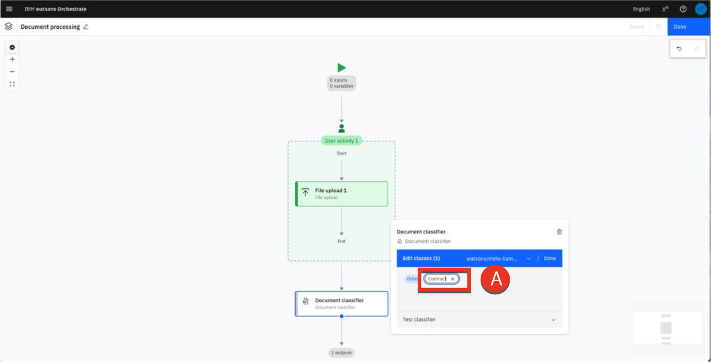Click the layers icon beside the flow title

8,27
